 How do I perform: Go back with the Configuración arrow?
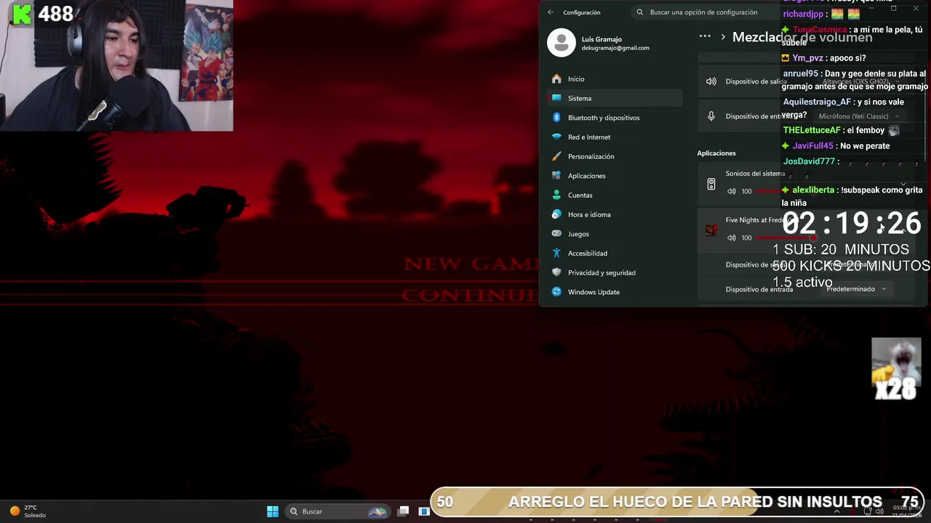click(551, 12)
